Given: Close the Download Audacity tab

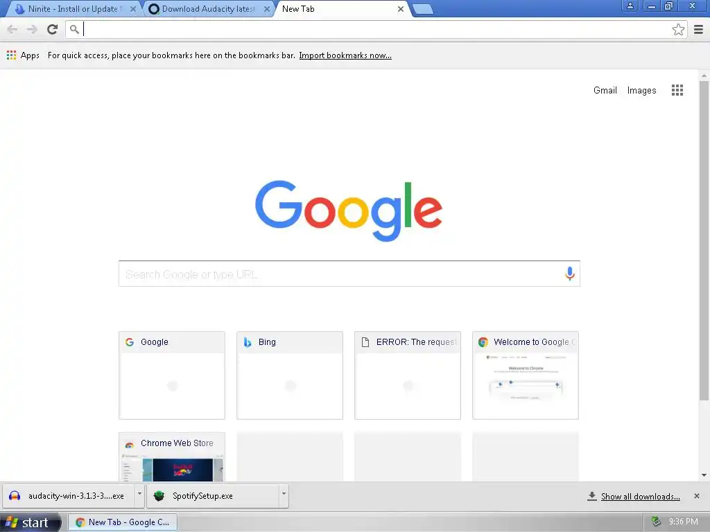Looking at the screenshot, I should (x=267, y=9).
